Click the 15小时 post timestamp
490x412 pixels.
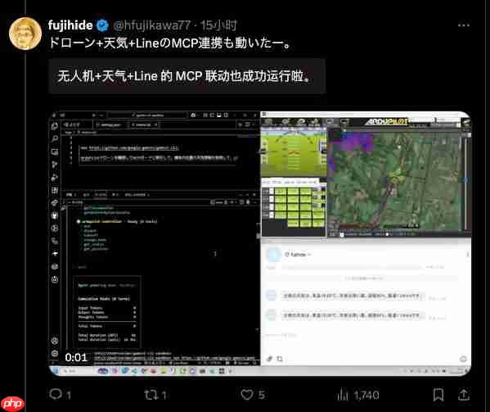coord(218,25)
